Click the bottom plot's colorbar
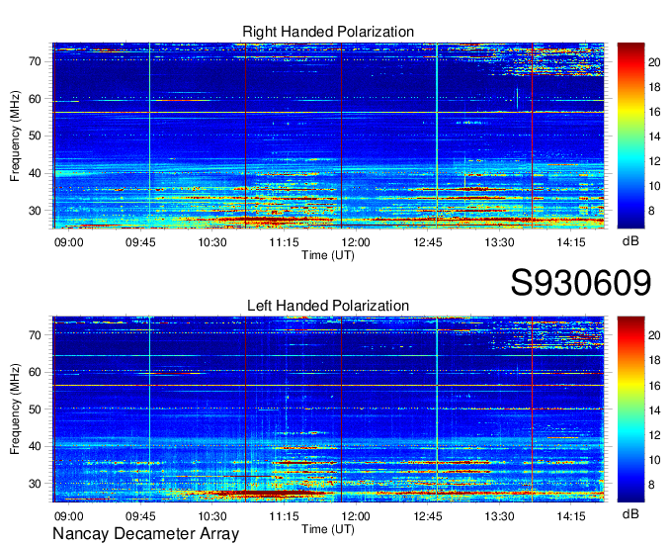Image resolution: width=672 pixels, height=546 pixels. [x=630, y=409]
